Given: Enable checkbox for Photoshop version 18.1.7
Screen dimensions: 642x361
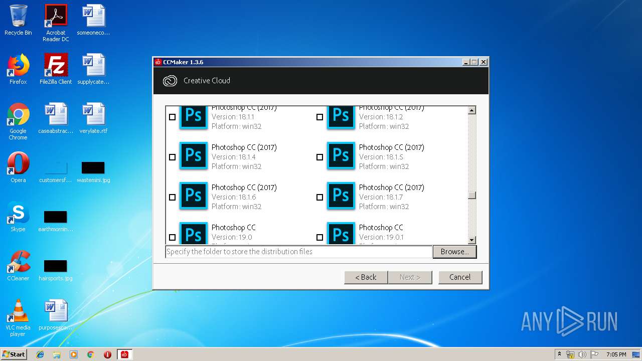Looking at the screenshot, I should pos(320,197).
